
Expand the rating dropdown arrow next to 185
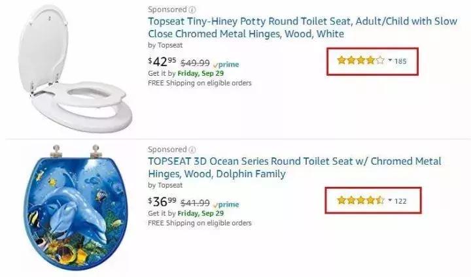(x=390, y=61)
